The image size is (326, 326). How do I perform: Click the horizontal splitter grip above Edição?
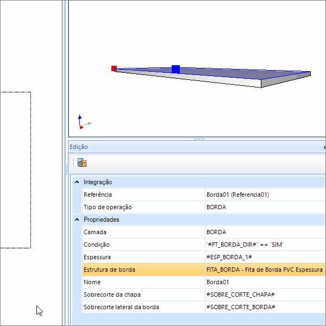click(199, 139)
